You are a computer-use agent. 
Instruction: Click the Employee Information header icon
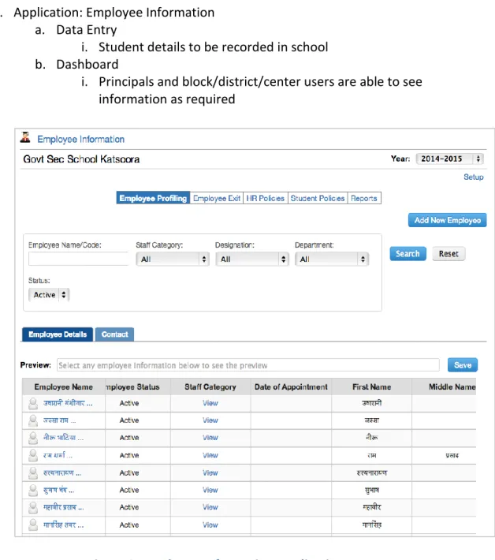click(x=25, y=137)
